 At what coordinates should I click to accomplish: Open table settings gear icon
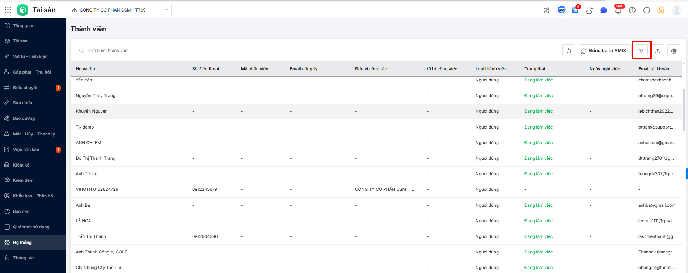click(674, 51)
